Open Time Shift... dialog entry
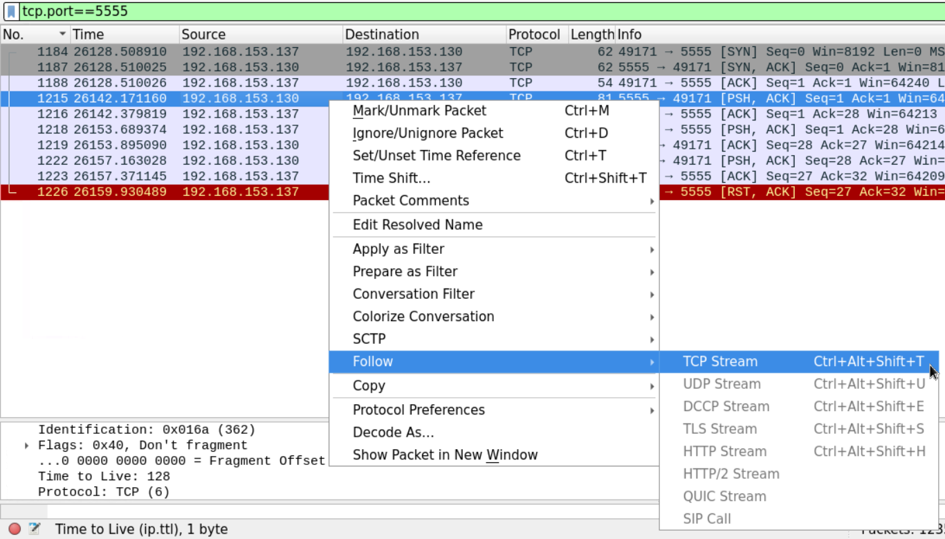Image resolution: width=945 pixels, height=539 pixels. 391,179
